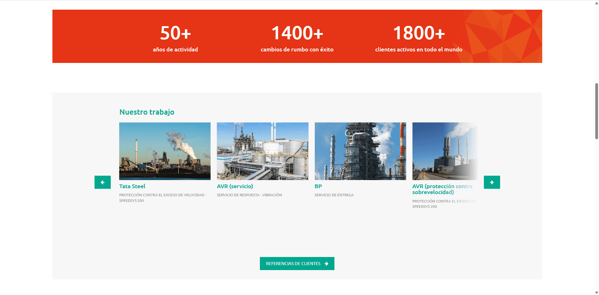Select the AVR (servicio) refinery image
This screenshot has height=295, width=599.
262,151
